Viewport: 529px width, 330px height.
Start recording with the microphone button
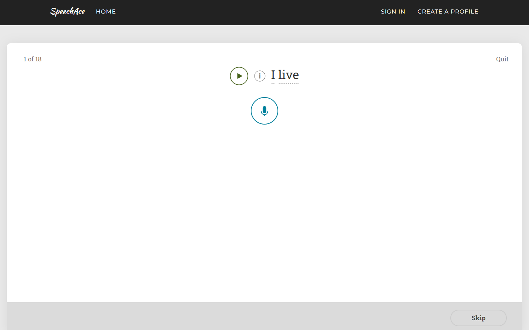tap(264, 111)
